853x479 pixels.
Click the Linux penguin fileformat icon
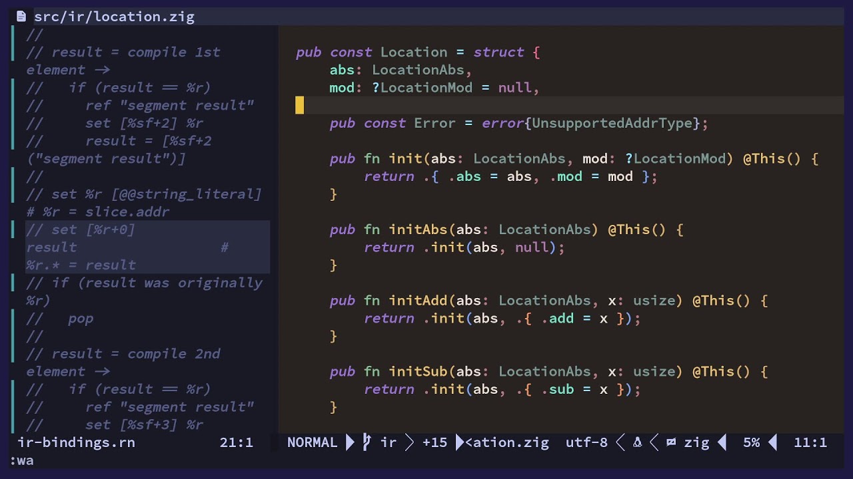(x=637, y=442)
